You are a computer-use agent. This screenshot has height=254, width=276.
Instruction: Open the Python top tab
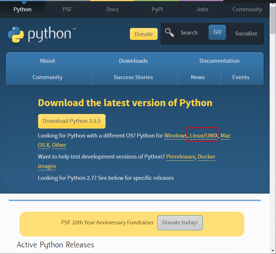pos(22,9)
